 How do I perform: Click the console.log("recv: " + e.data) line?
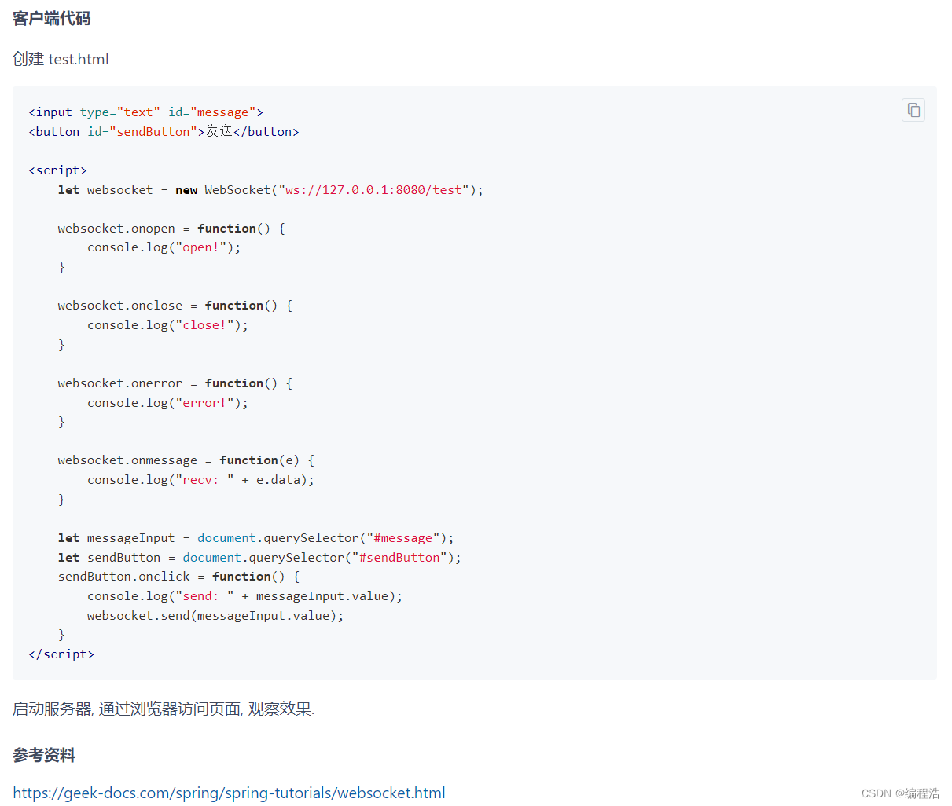200,480
